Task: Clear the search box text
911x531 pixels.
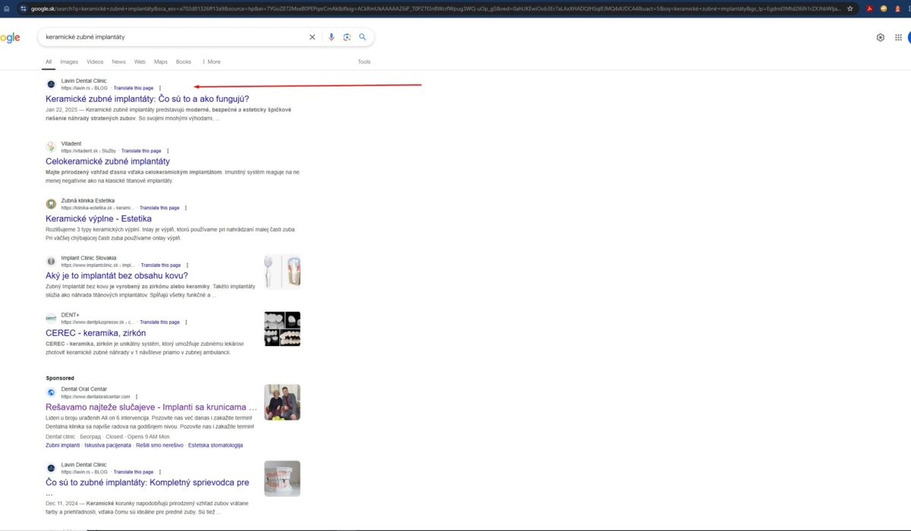Action: pos(312,37)
